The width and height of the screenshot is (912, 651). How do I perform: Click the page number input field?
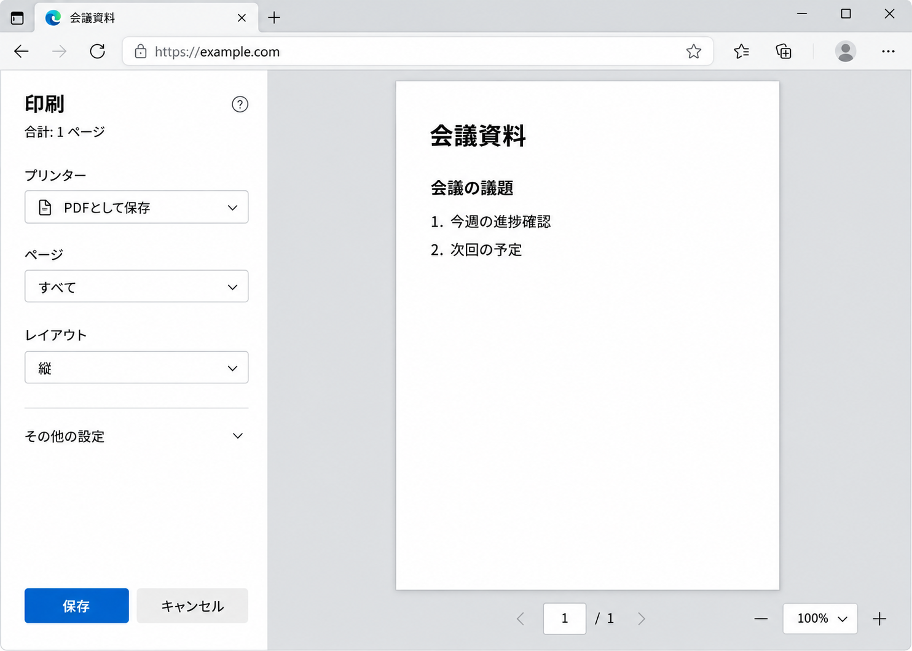[564, 618]
